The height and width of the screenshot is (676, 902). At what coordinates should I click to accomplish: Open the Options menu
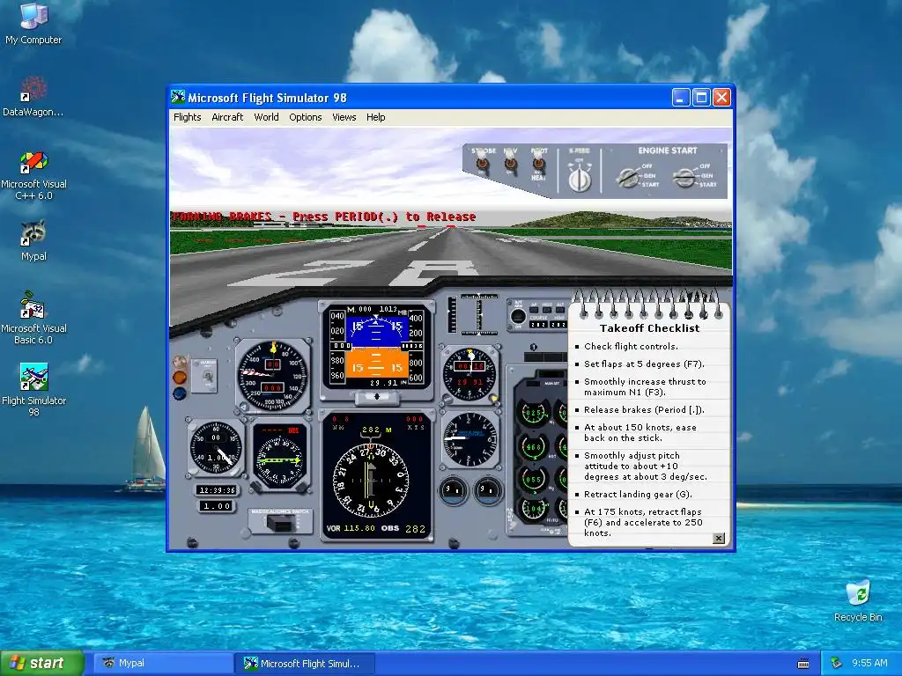point(306,117)
